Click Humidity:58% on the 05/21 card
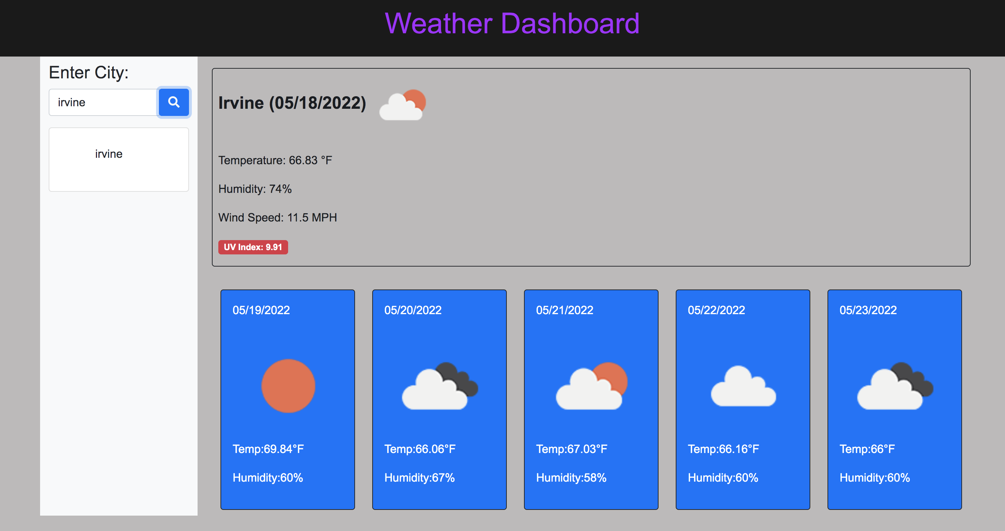 click(571, 478)
